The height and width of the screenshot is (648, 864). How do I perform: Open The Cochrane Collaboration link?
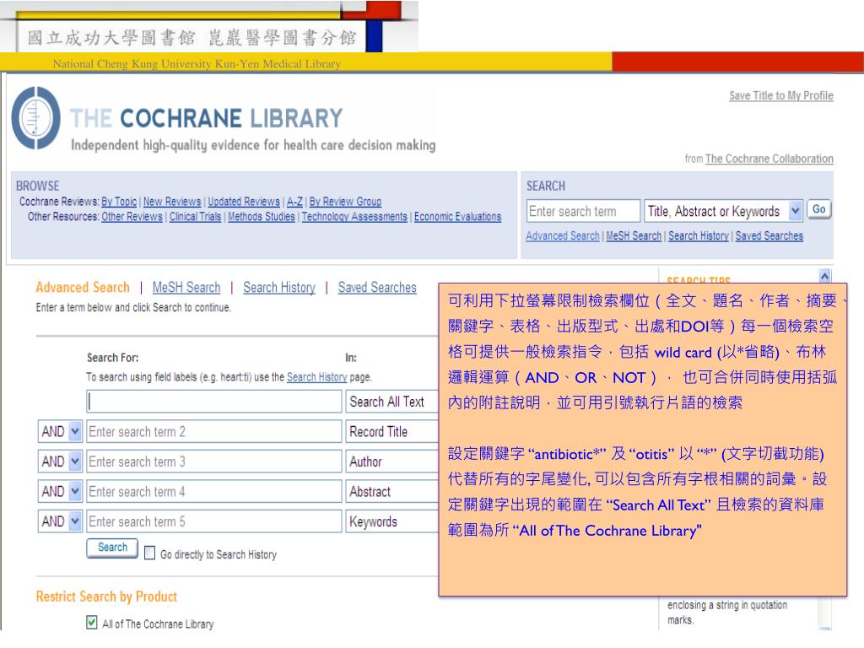[769, 159]
